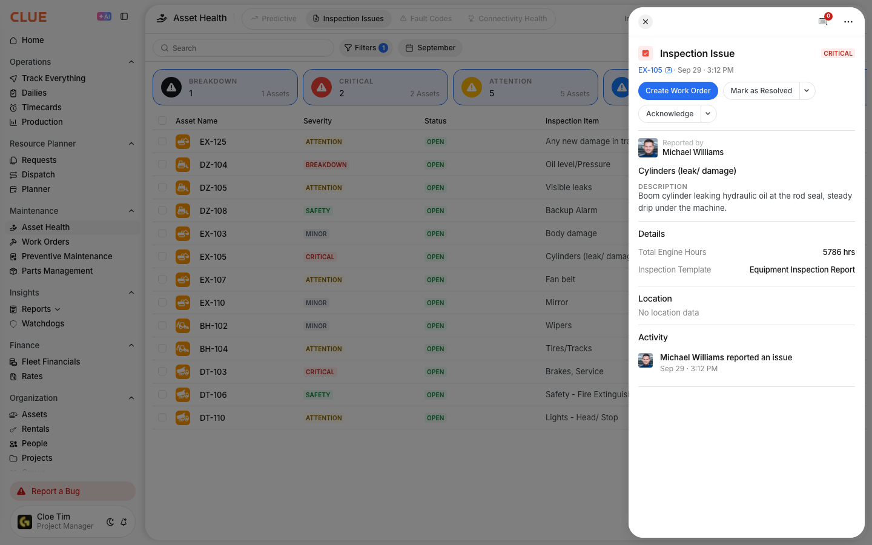Switch to the Predictive tab
This screenshot has height=545, width=872.
tap(274, 19)
